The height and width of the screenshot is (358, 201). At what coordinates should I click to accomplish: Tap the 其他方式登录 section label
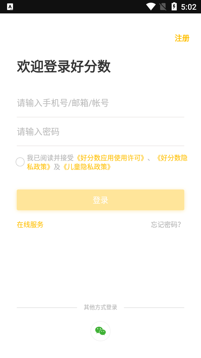[100, 307]
